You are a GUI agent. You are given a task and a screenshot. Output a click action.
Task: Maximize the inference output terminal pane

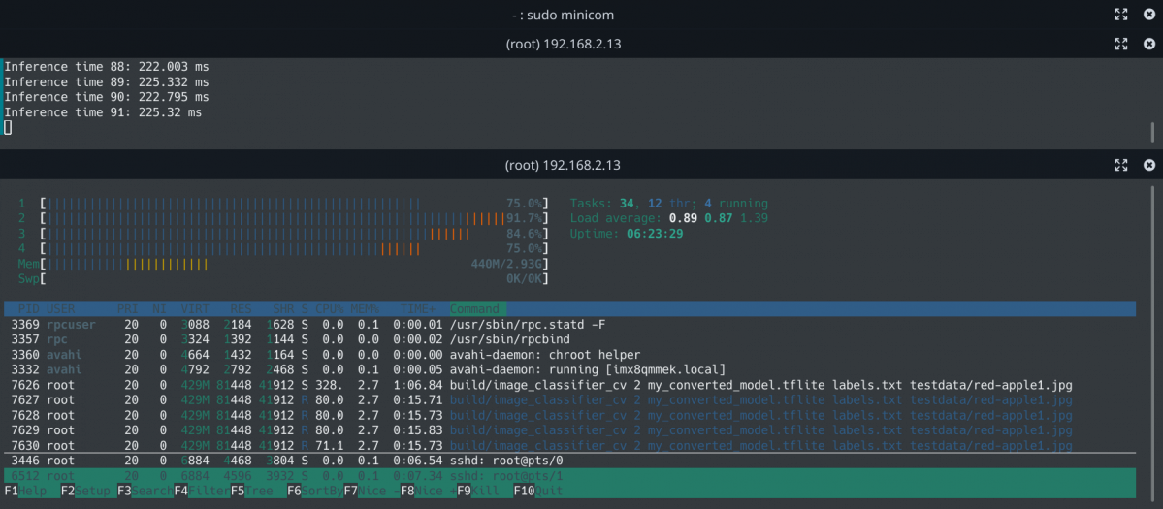tap(1121, 44)
